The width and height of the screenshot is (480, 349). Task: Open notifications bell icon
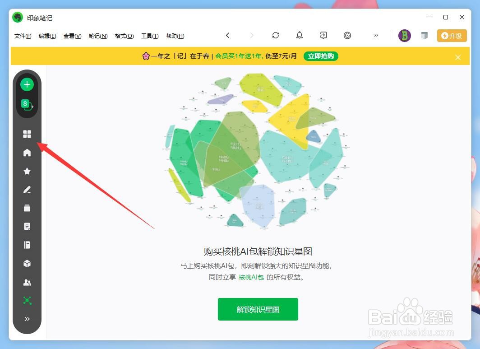point(300,35)
